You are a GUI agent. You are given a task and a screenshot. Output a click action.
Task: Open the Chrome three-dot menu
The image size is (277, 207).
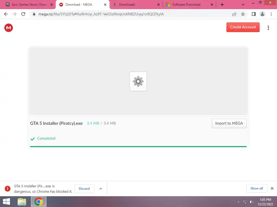(x=271, y=14)
